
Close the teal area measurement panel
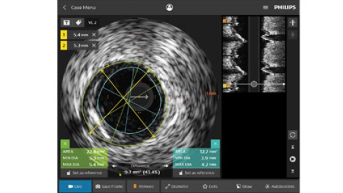point(215,144)
